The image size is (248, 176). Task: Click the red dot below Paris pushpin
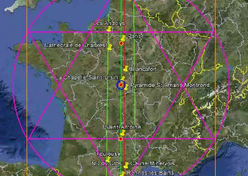pyautogui.click(x=121, y=43)
